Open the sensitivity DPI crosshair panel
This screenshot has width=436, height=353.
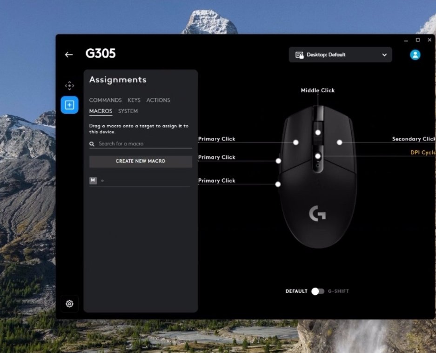[69, 86]
